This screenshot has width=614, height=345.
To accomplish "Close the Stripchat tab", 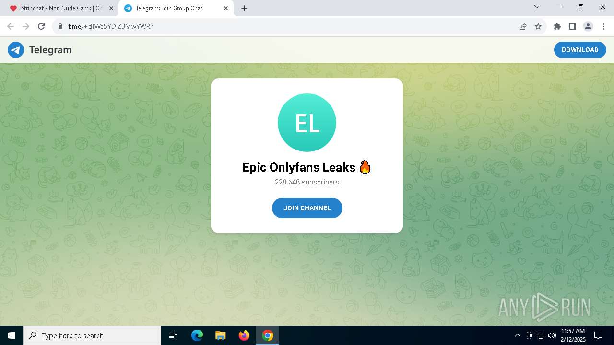I will (x=111, y=8).
